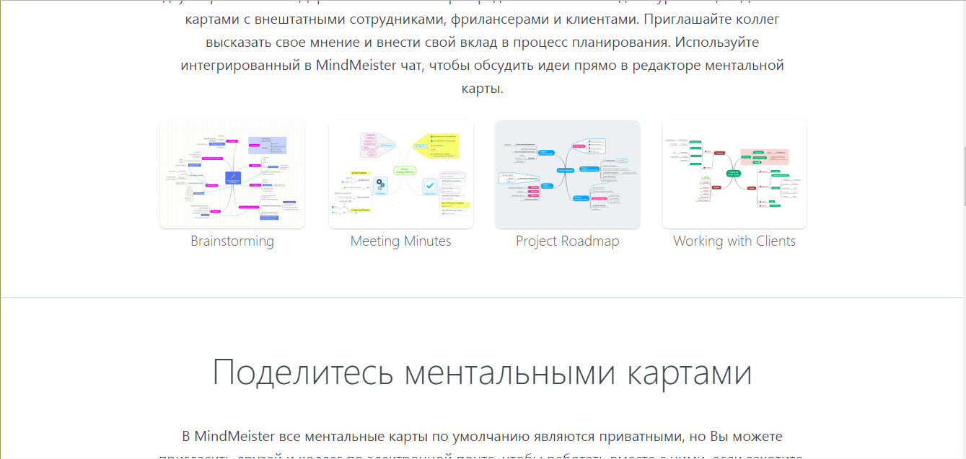Click the heading "Поделитесь ментальными картами"

pyautogui.click(x=482, y=373)
